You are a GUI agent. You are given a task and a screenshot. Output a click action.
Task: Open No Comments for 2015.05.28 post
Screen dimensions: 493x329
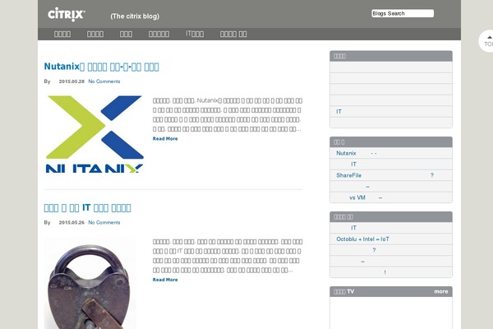tap(104, 81)
